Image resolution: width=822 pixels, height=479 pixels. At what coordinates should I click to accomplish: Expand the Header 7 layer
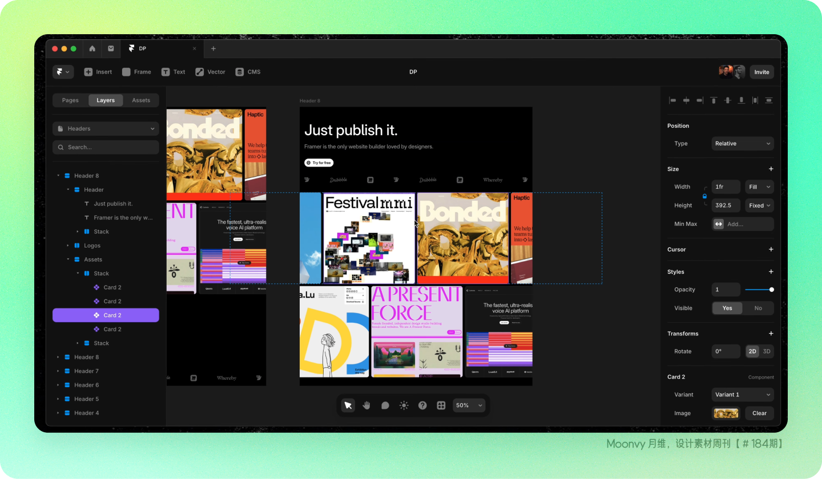(58, 371)
